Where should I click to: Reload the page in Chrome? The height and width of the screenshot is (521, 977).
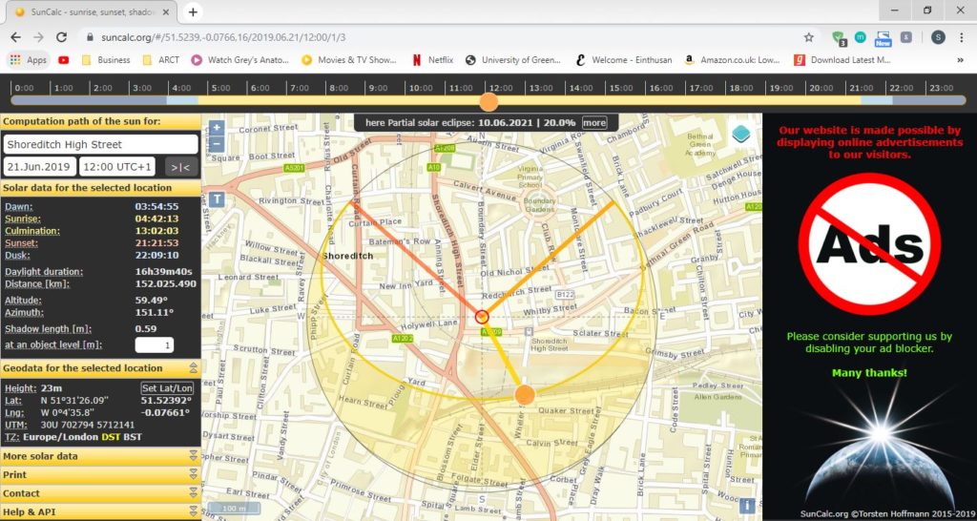point(61,37)
